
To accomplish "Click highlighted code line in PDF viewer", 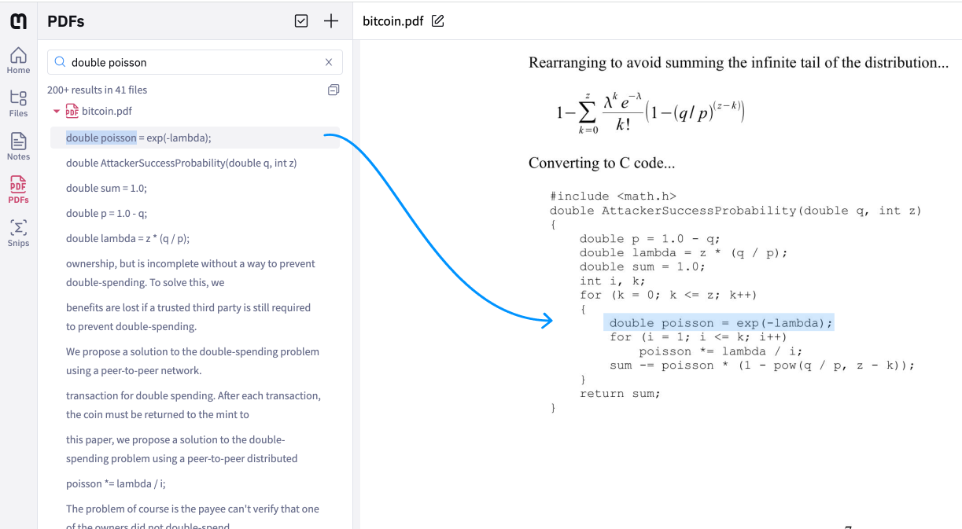I will 718,323.
